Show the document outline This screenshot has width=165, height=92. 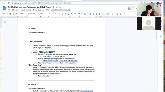tap(5, 22)
